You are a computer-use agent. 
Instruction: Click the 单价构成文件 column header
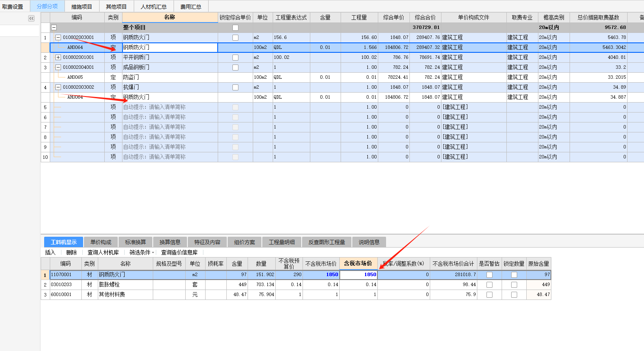pos(473,18)
